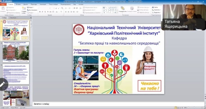Switch to the Структура pane tab
206x109 pixels.
pos(13,18)
